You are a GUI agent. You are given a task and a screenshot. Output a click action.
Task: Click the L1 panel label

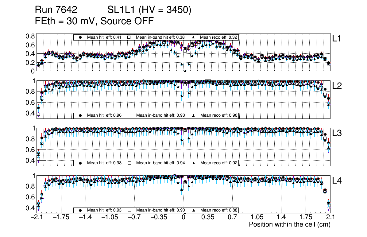[337, 39]
